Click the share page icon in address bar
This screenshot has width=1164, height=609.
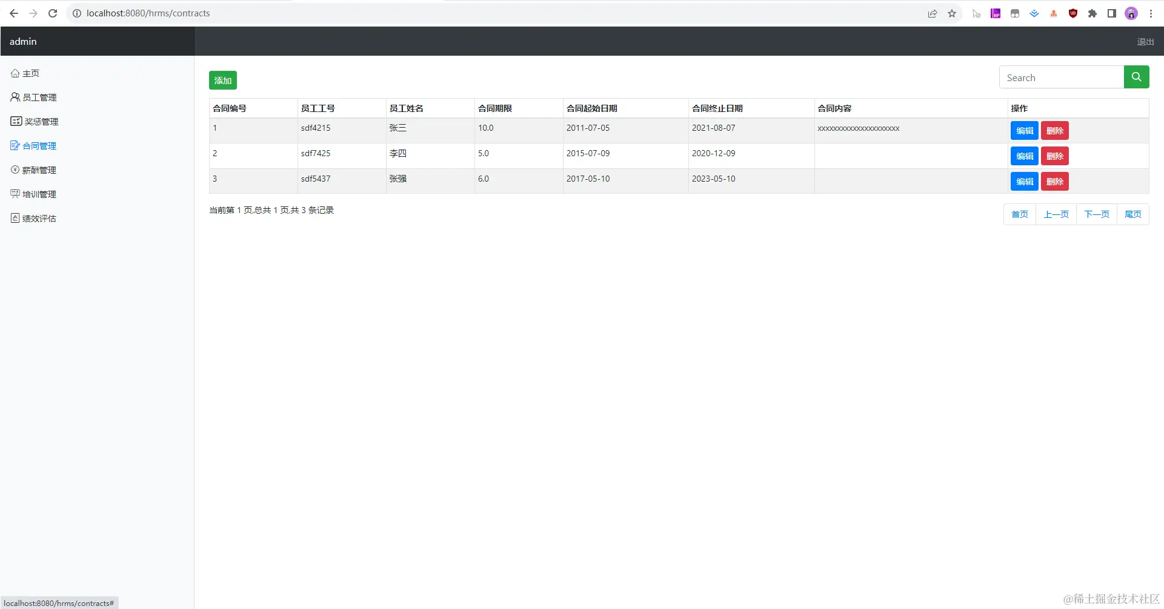pyautogui.click(x=933, y=13)
